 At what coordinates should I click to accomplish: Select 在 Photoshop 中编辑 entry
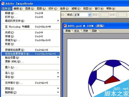(31, 27)
